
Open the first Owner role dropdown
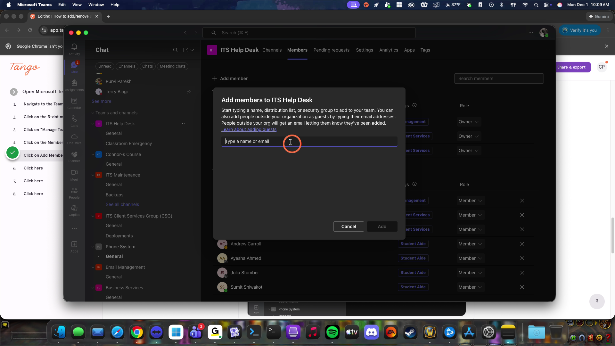point(469,122)
